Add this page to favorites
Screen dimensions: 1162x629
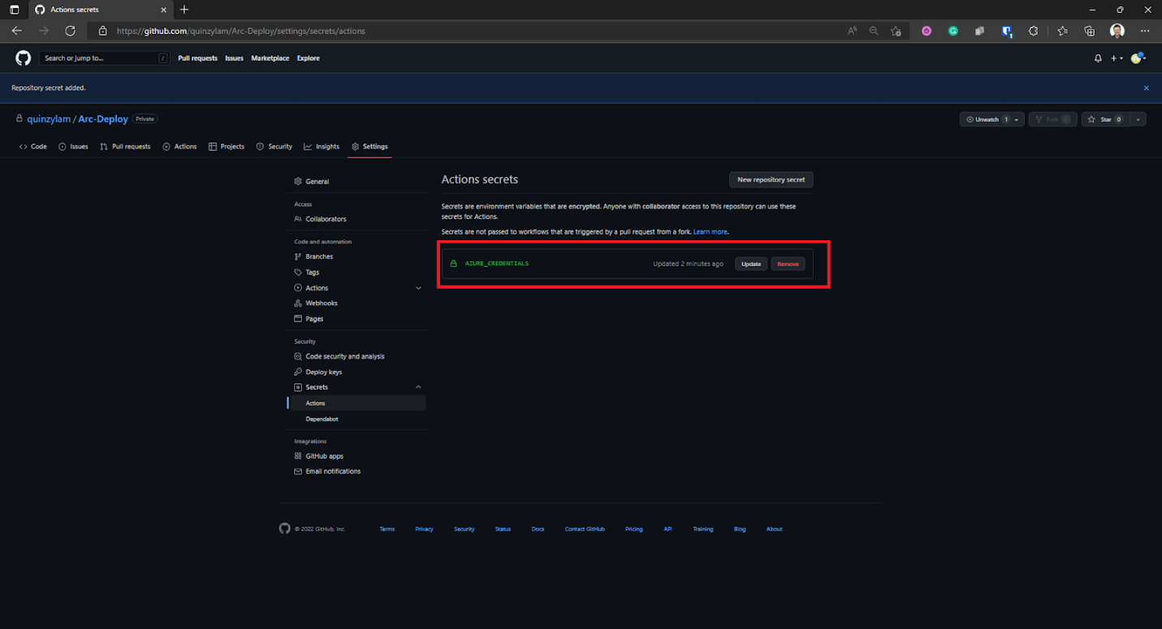coord(896,31)
